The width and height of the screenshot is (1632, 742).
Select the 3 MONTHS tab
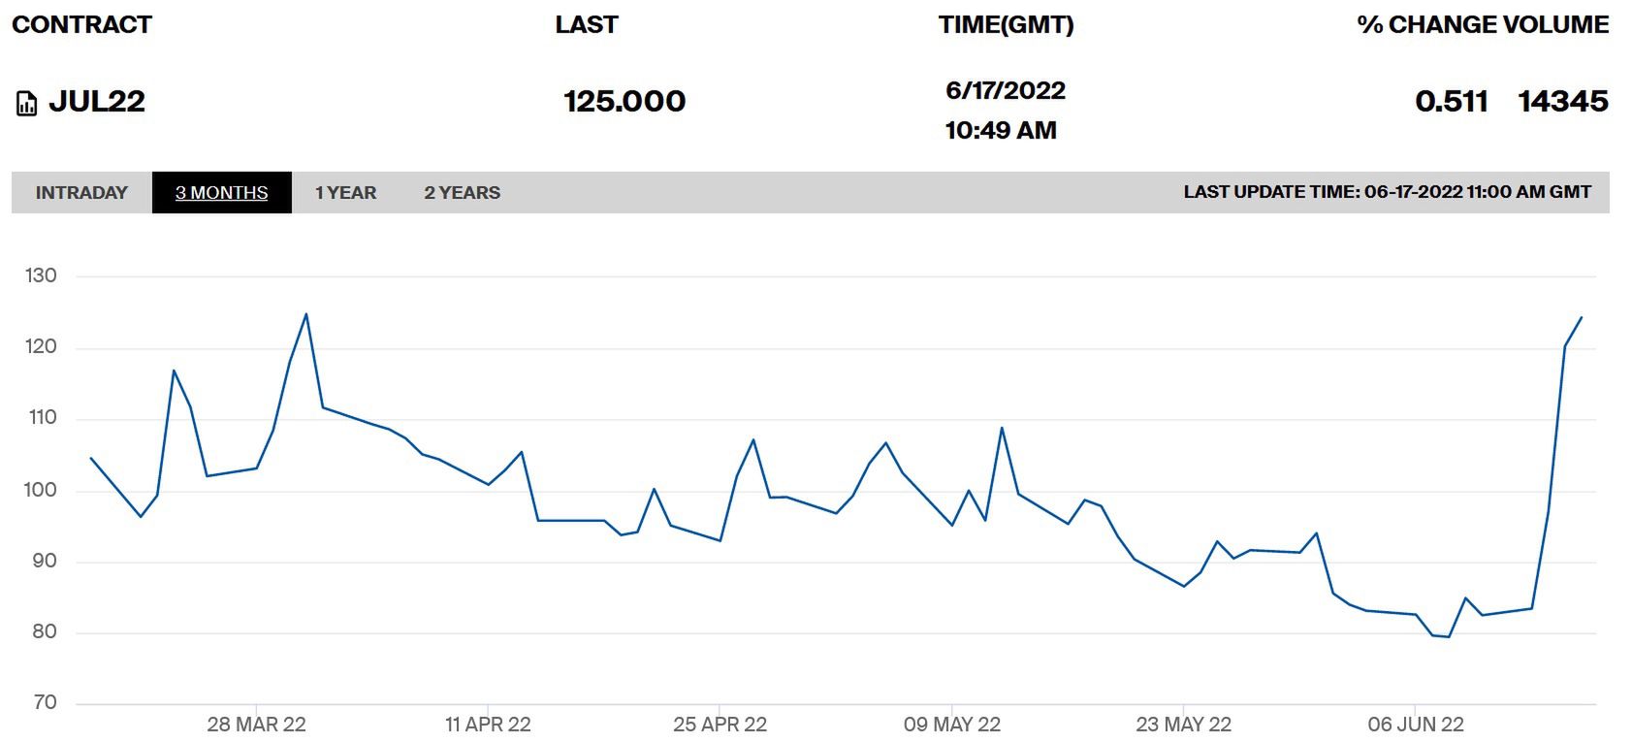222,193
